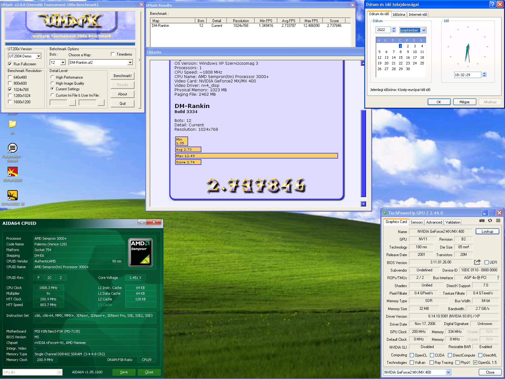Toggle the UEFI checkbox in GPU-Z

(486, 262)
